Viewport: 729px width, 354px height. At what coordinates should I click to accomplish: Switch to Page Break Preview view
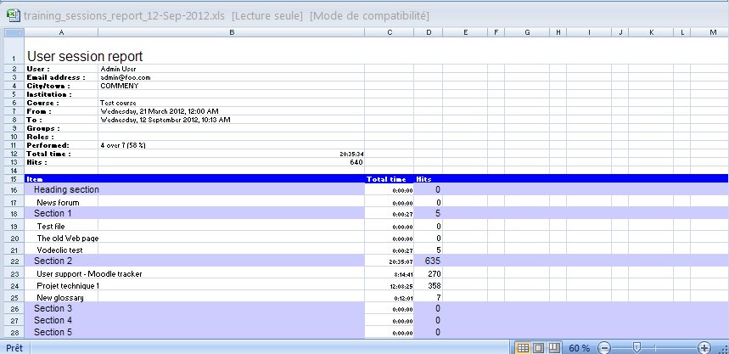(x=553, y=348)
